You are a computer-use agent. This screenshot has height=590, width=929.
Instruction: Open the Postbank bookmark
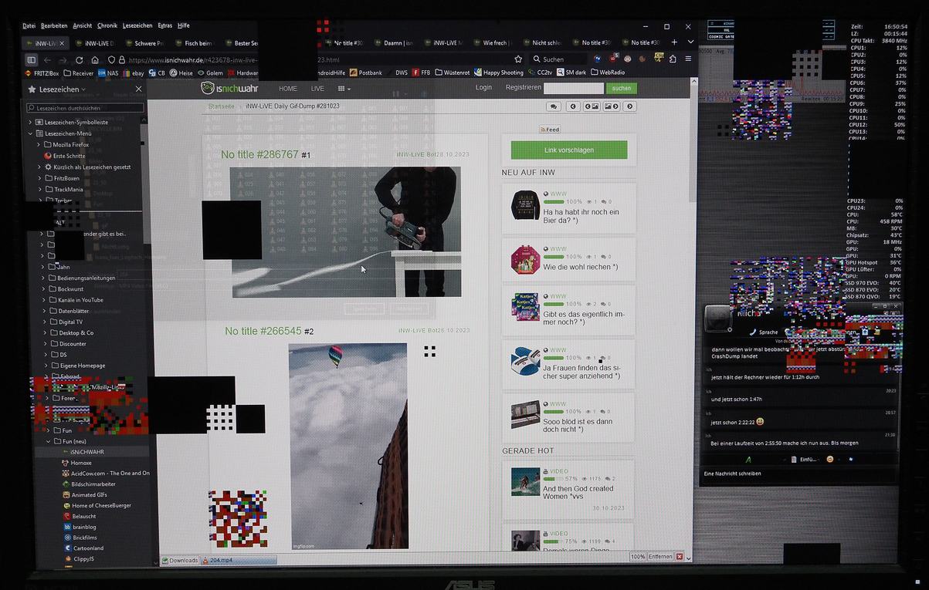[x=366, y=73]
